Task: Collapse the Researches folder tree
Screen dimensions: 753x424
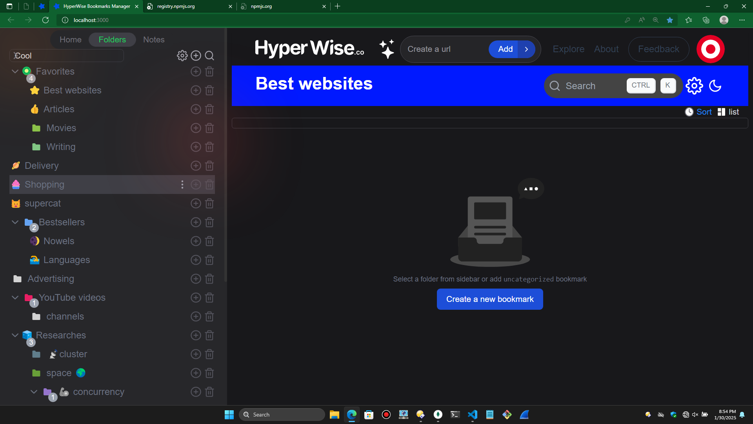Action: point(15,335)
